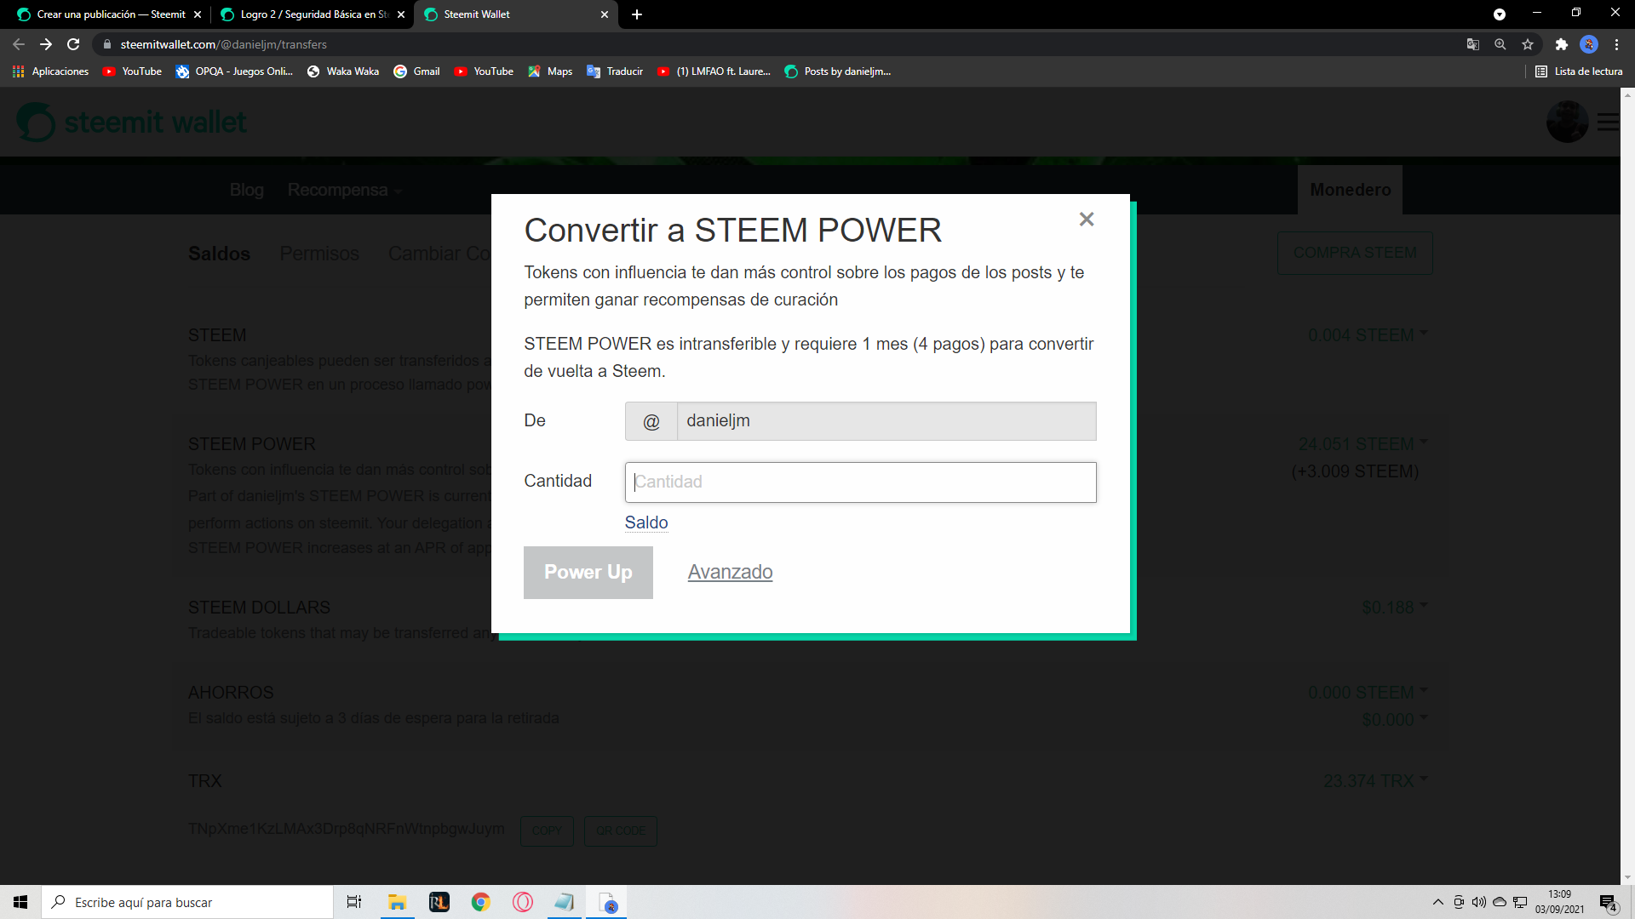
Task: Click the Windows search box
Action: (x=187, y=902)
